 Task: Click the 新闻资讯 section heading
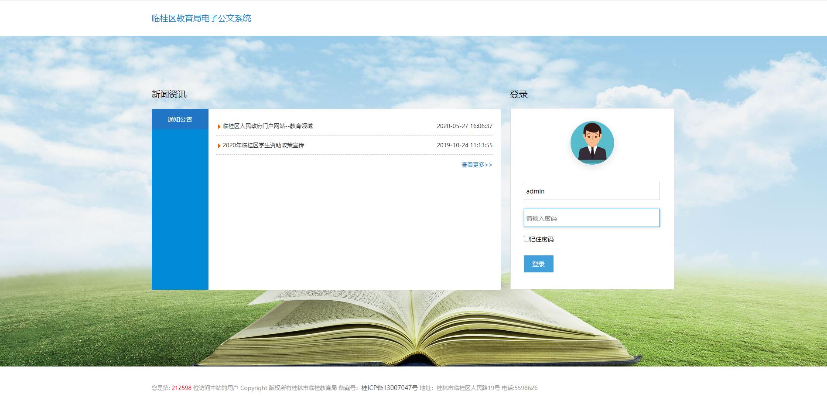tap(169, 94)
